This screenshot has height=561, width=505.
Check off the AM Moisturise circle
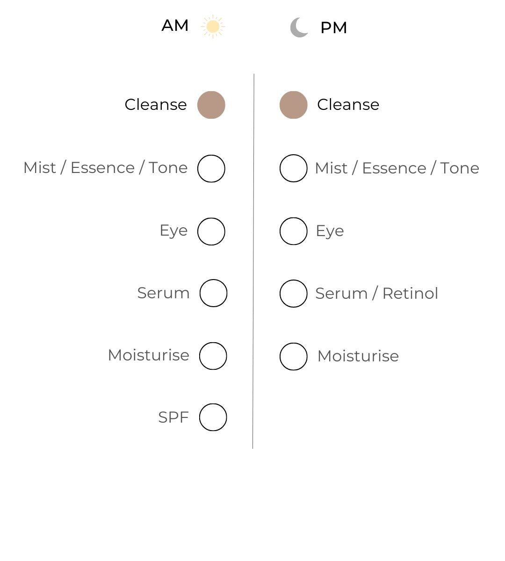(213, 356)
